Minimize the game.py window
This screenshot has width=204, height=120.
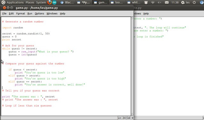click(x=8, y=8)
